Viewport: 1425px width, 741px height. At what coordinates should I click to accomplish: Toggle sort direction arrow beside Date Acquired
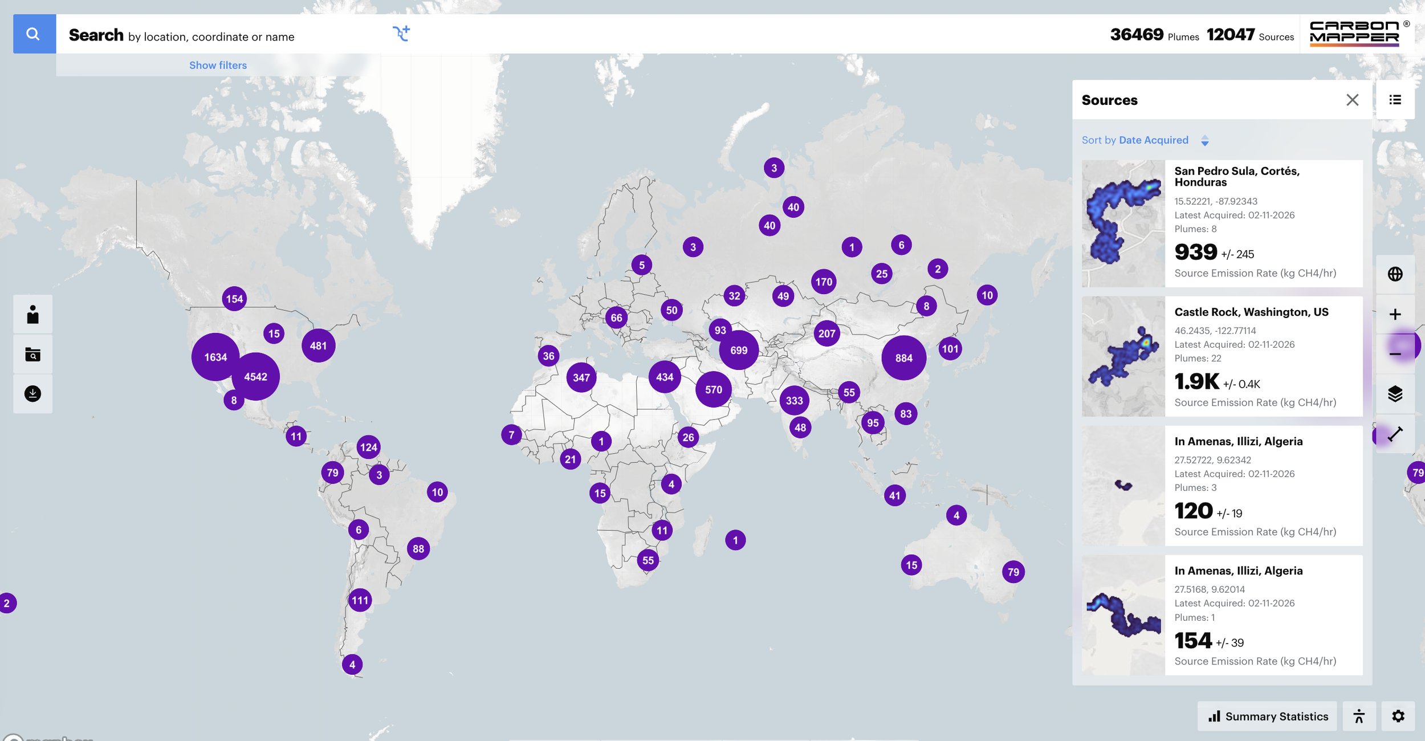pyautogui.click(x=1204, y=141)
